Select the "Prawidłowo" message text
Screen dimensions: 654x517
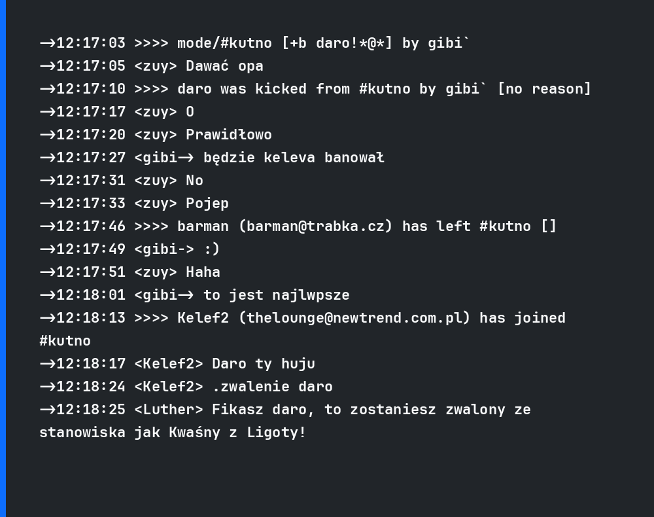tap(228, 135)
